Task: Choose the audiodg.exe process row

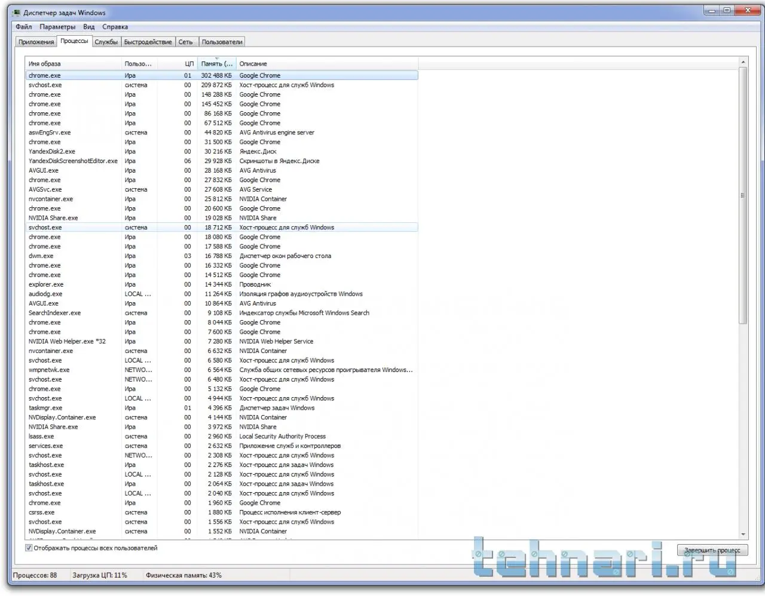Action: point(222,294)
